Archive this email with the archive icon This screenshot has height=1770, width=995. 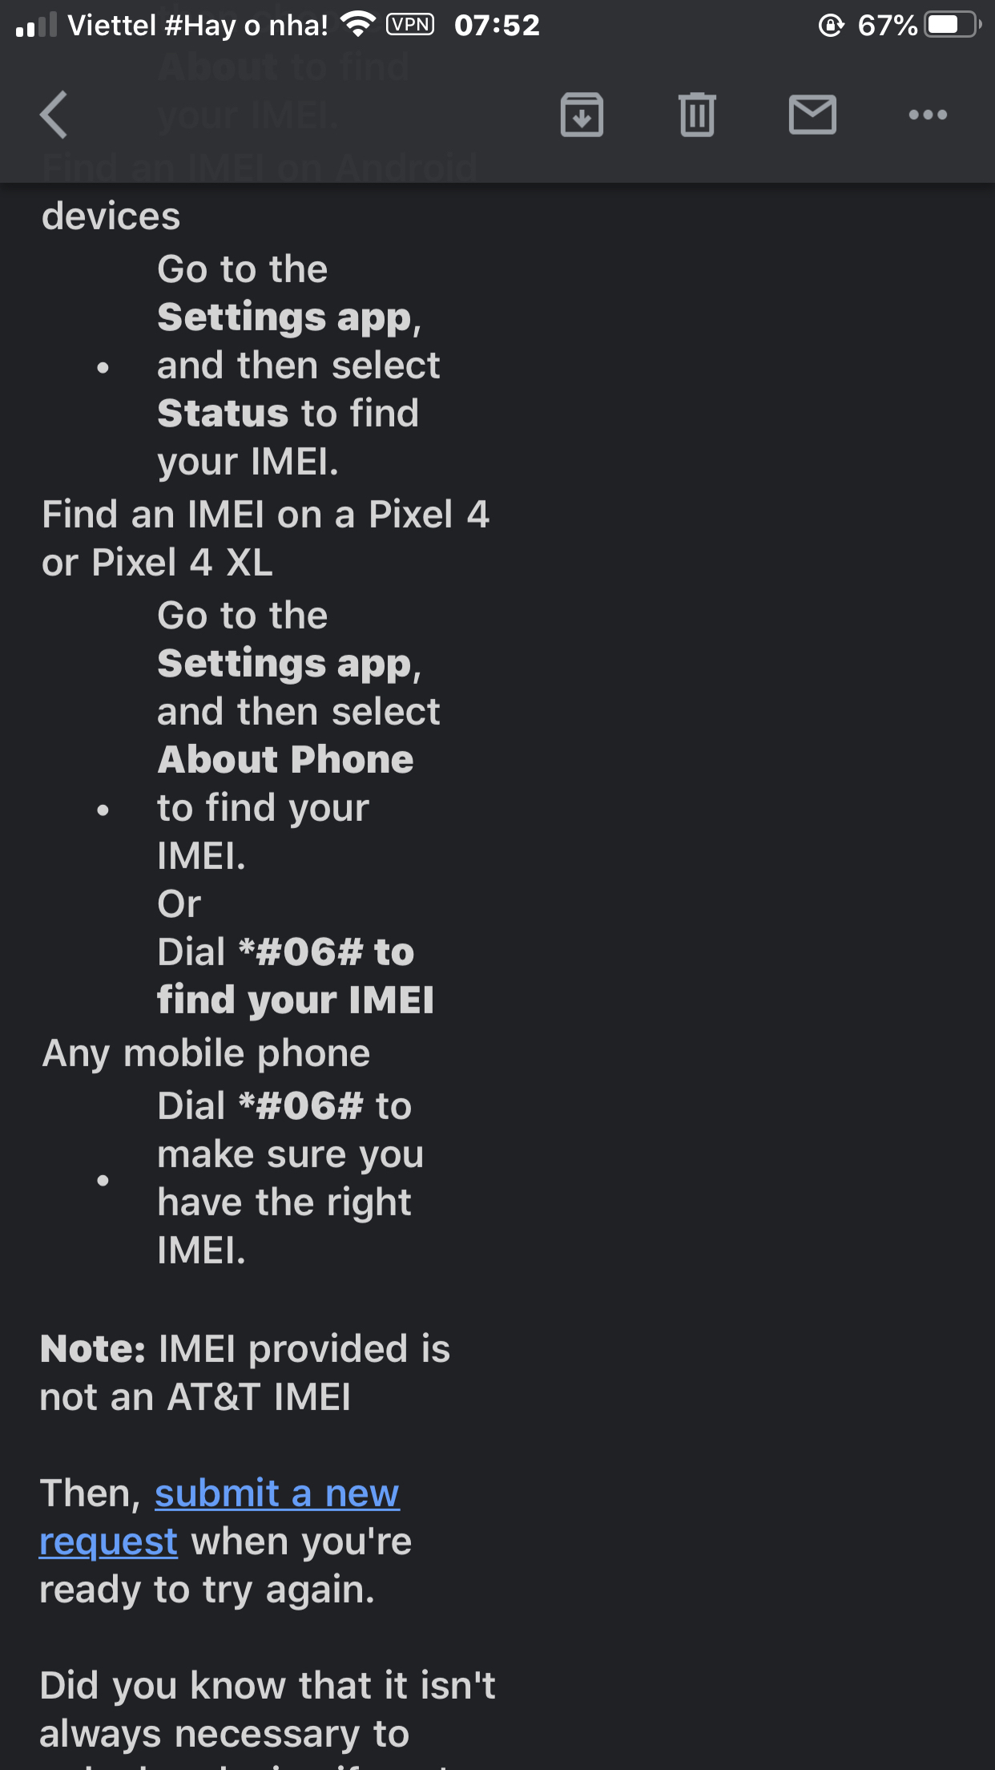click(582, 115)
